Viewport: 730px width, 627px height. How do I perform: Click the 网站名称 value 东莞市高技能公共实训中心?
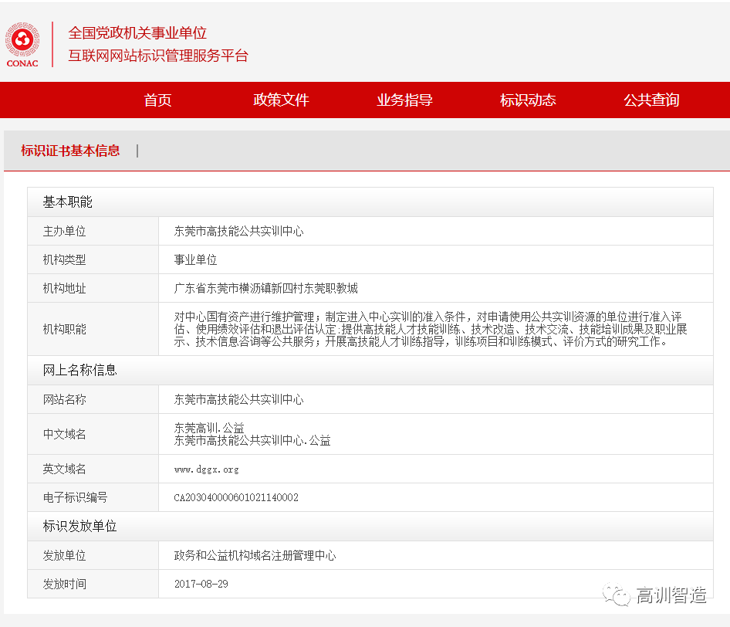(239, 400)
